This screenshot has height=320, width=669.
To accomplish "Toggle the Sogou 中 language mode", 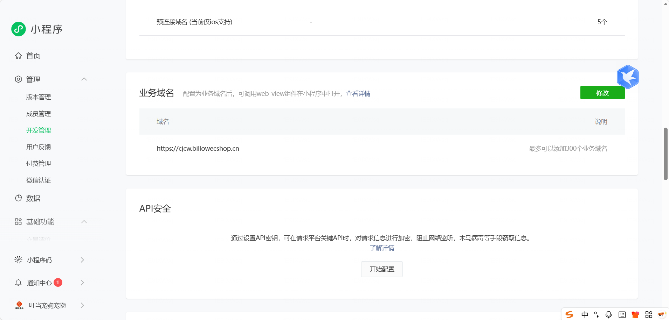I will 585,315.
